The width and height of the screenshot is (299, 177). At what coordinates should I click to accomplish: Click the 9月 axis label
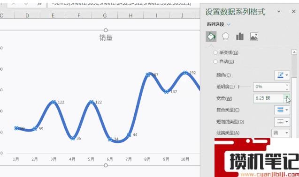click(166, 159)
